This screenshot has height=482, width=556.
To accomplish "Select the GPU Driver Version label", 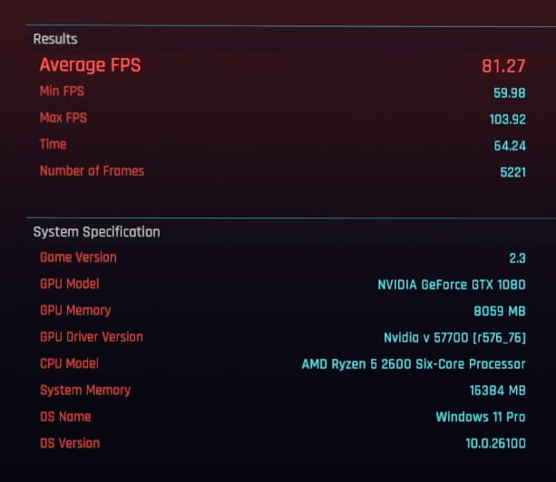I will coord(92,337).
